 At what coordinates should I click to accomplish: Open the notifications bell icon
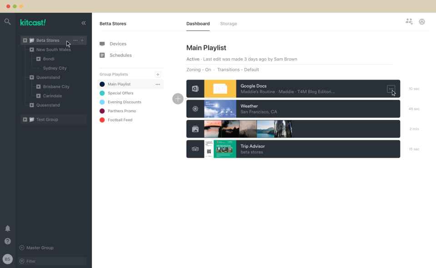pyautogui.click(x=8, y=228)
